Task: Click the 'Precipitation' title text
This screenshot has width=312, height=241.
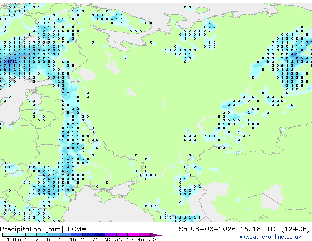Action: (21, 229)
